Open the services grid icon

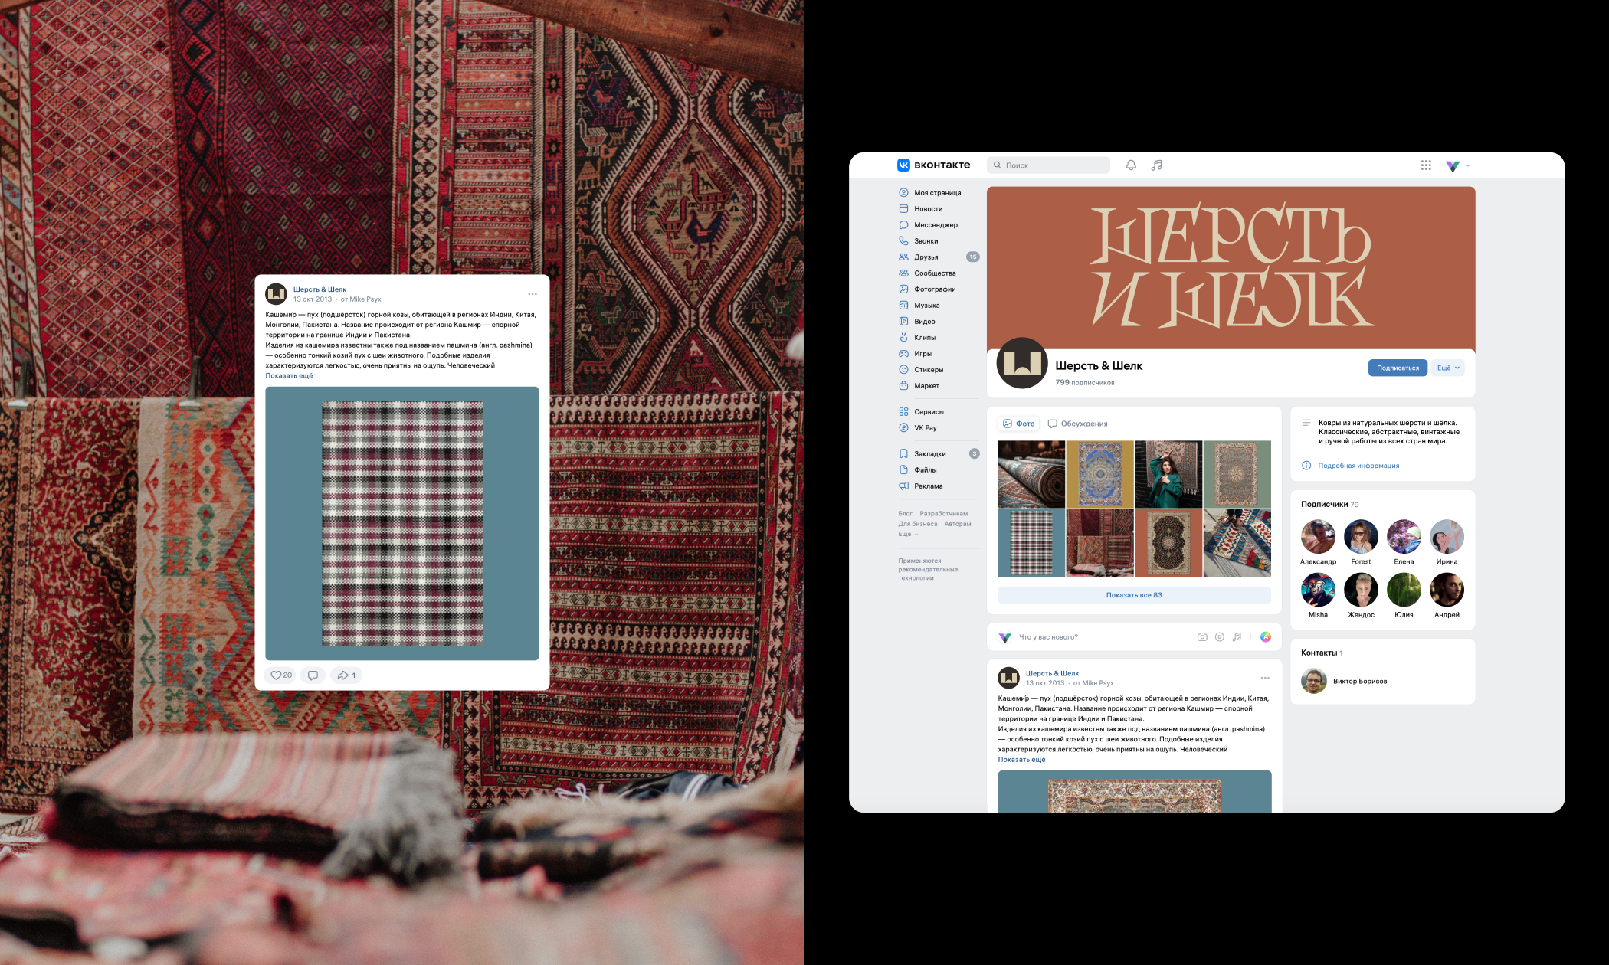[1425, 165]
